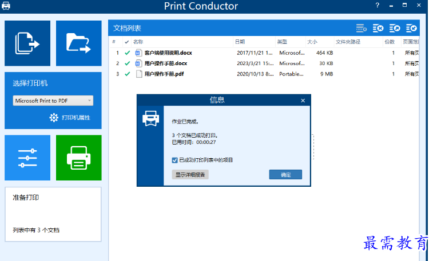This screenshot has height=261, width=433.
Task: Click the 30 KB size cell
Action: pyautogui.click(x=326, y=63)
